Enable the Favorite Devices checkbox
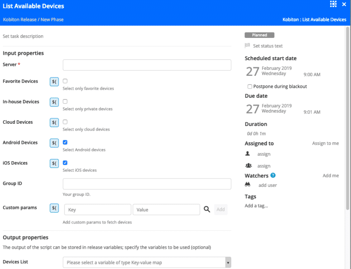Screen dimensions: 351x269 [65, 81]
